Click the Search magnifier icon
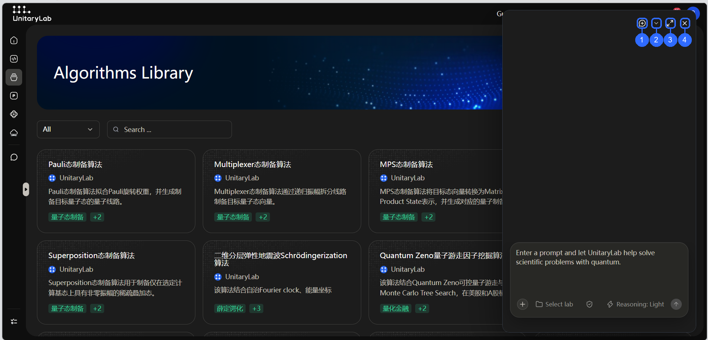The image size is (708, 340). [116, 129]
